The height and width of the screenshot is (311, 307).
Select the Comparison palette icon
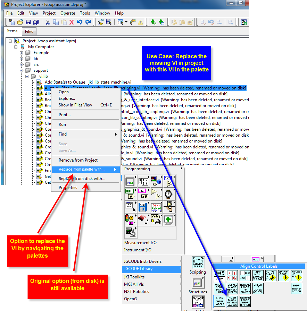point(156,194)
